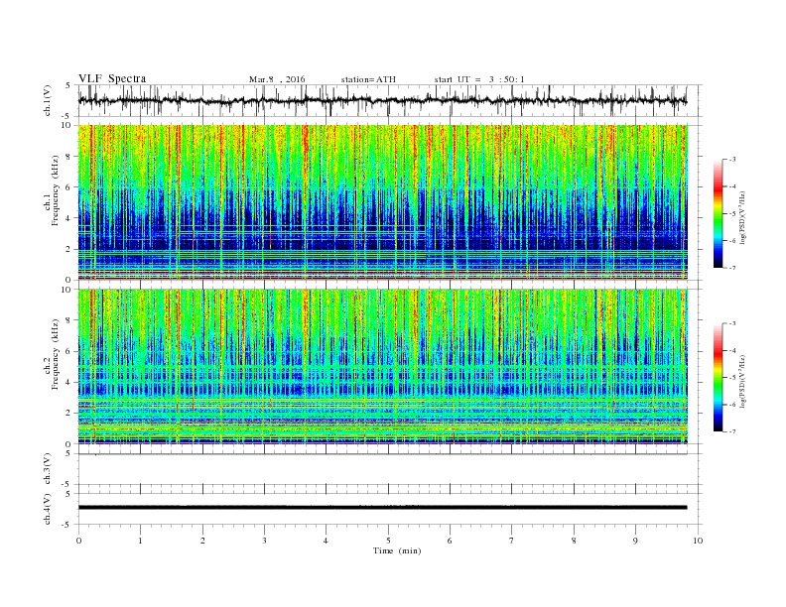Select the date text "Mar.8 , 2016"
The height and width of the screenshot is (607, 786).
277,79
